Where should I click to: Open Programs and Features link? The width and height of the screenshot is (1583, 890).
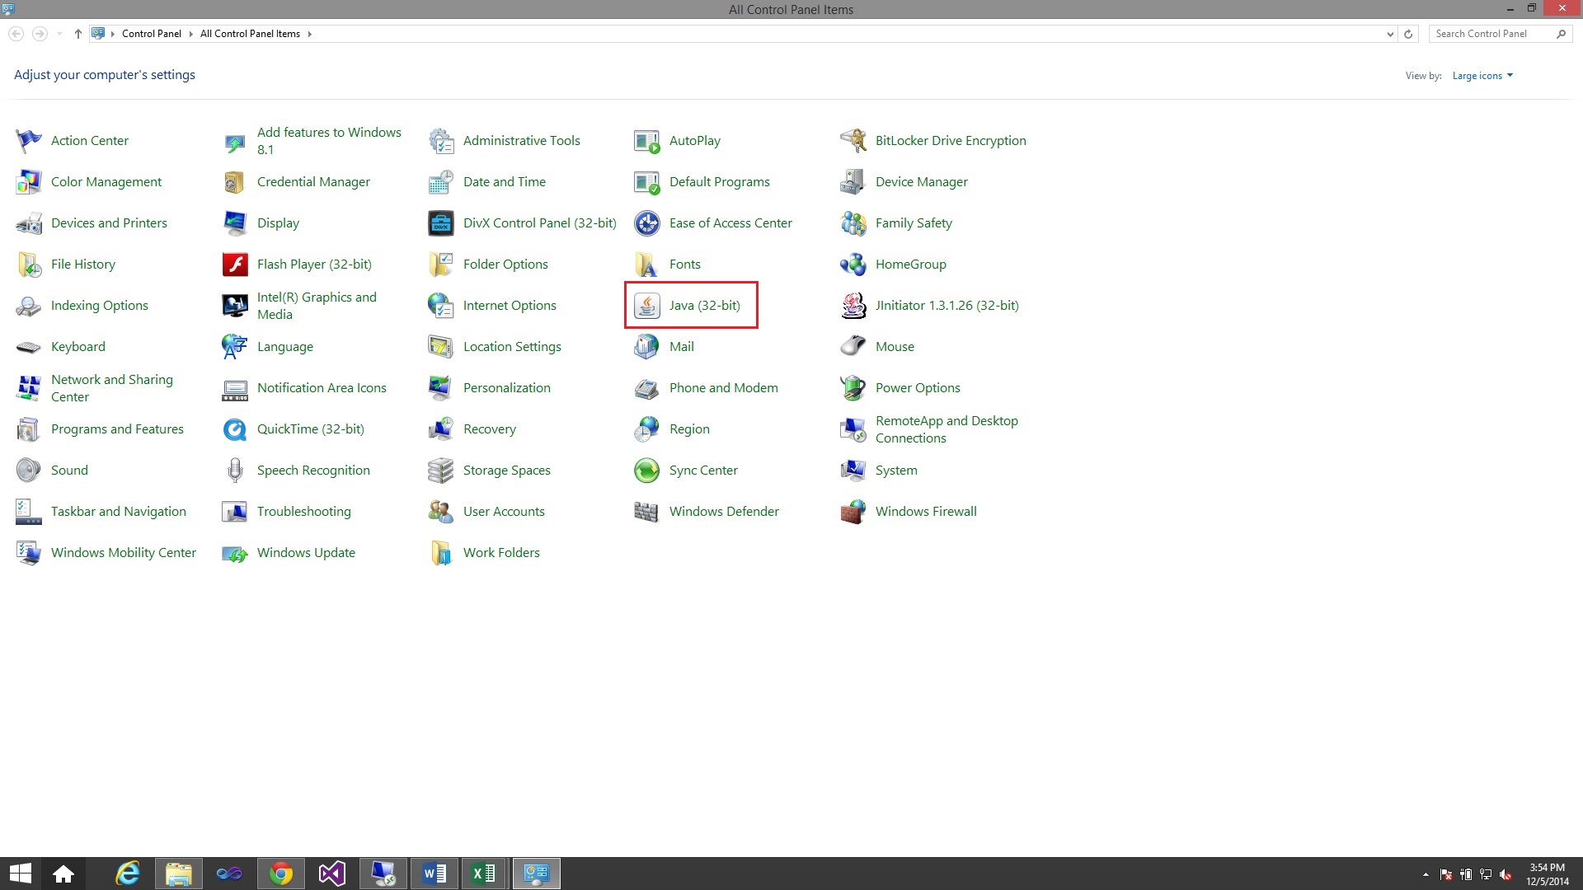pos(117,429)
